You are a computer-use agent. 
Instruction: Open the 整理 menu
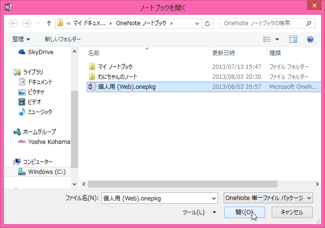pyautogui.click(x=21, y=39)
